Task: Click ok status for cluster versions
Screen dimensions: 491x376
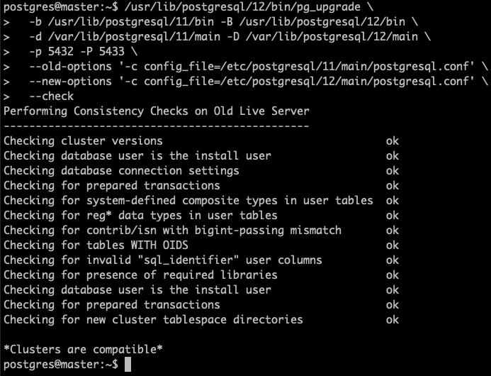Action: tap(392, 141)
